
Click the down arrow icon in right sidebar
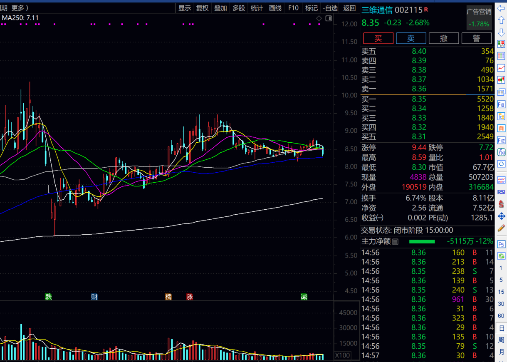(501, 32)
